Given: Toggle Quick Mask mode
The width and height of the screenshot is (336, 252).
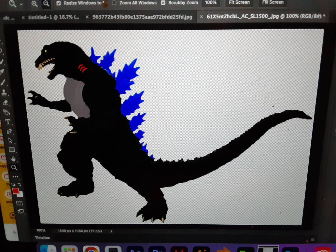Looking at the screenshot, I should [x=19, y=203].
